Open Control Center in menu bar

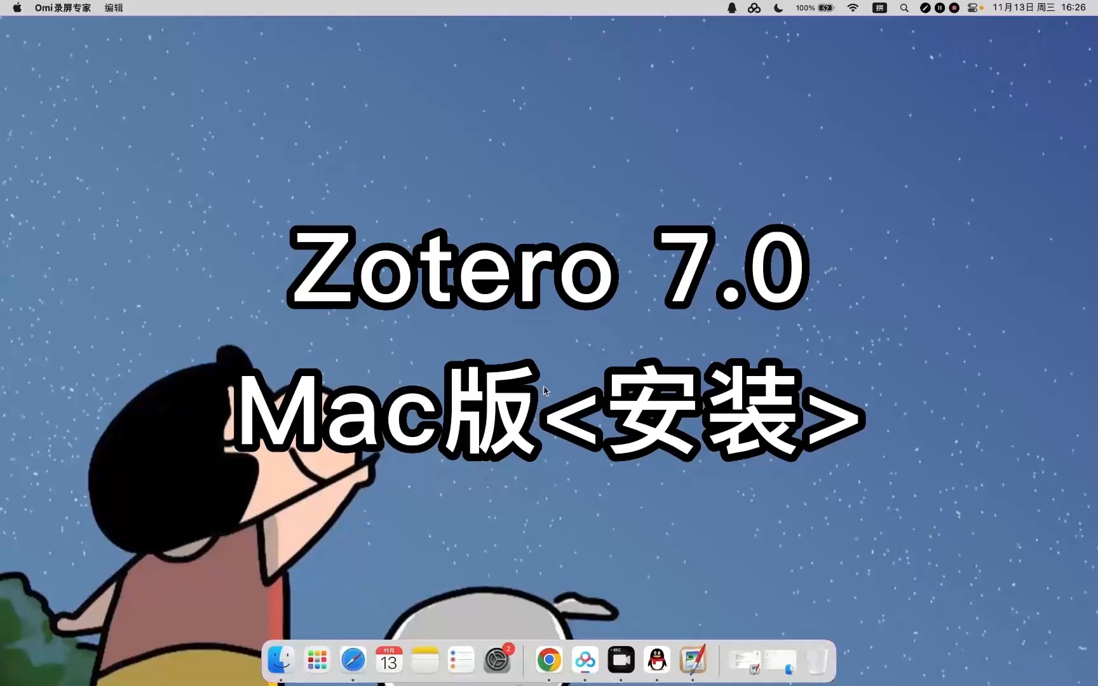973,8
